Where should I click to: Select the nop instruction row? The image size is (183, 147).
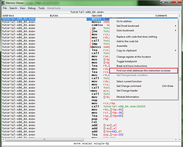(x=90, y=100)
